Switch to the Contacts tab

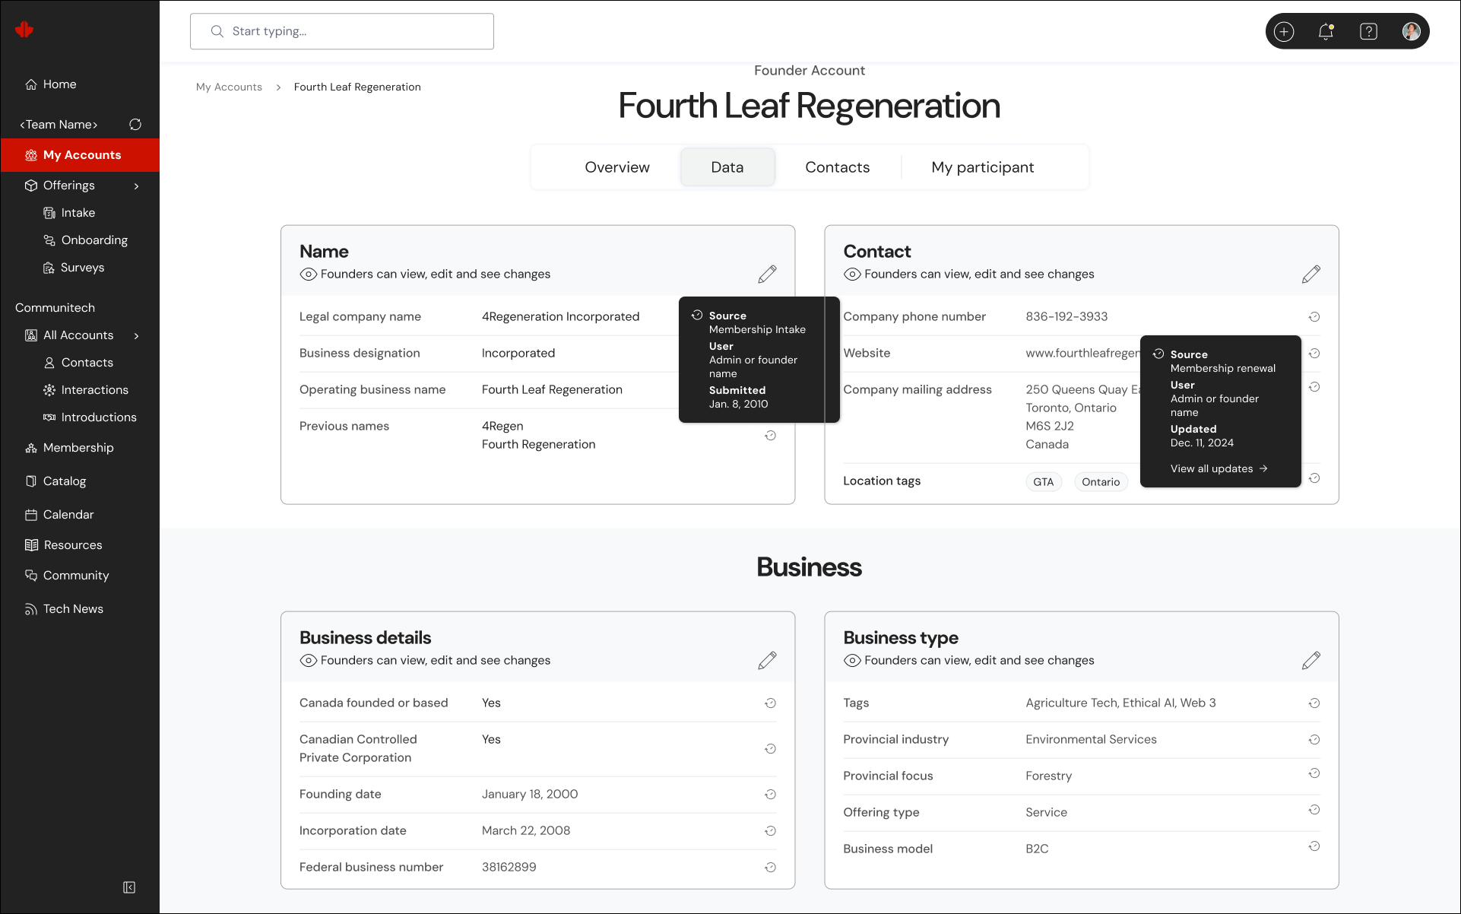pyautogui.click(x=837, y=167)
